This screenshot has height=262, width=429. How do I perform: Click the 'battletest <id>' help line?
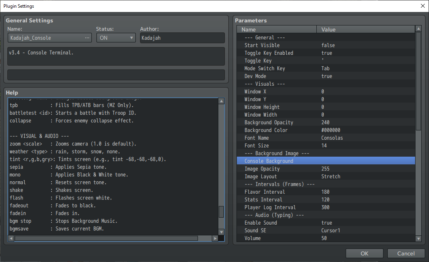73,113
